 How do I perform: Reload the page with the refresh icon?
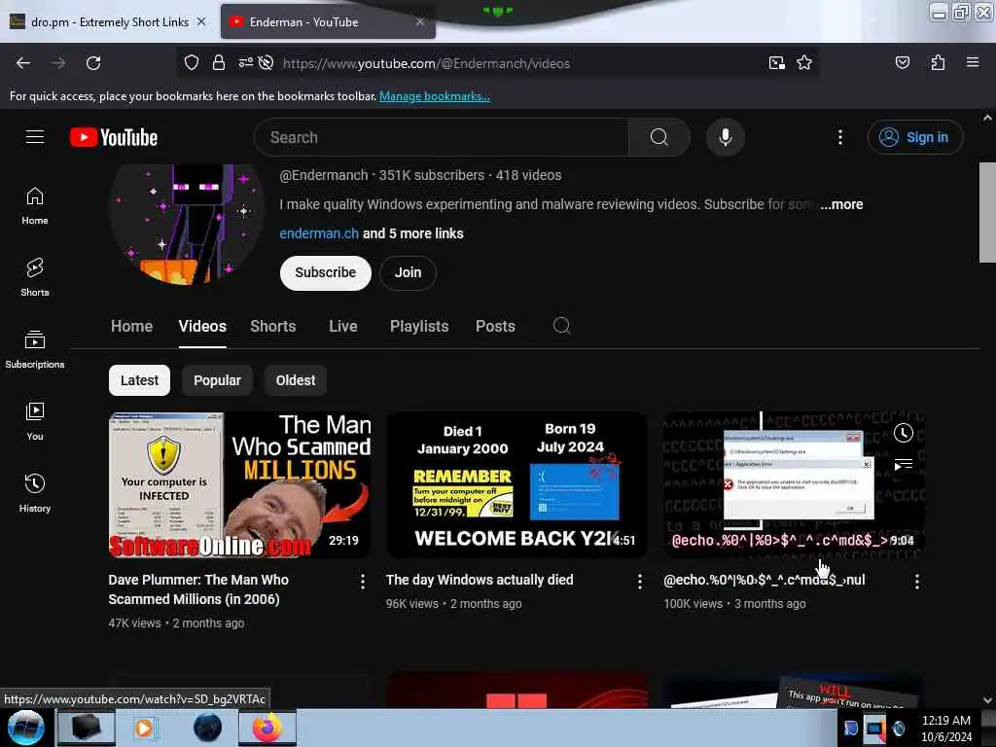point(93,63)
